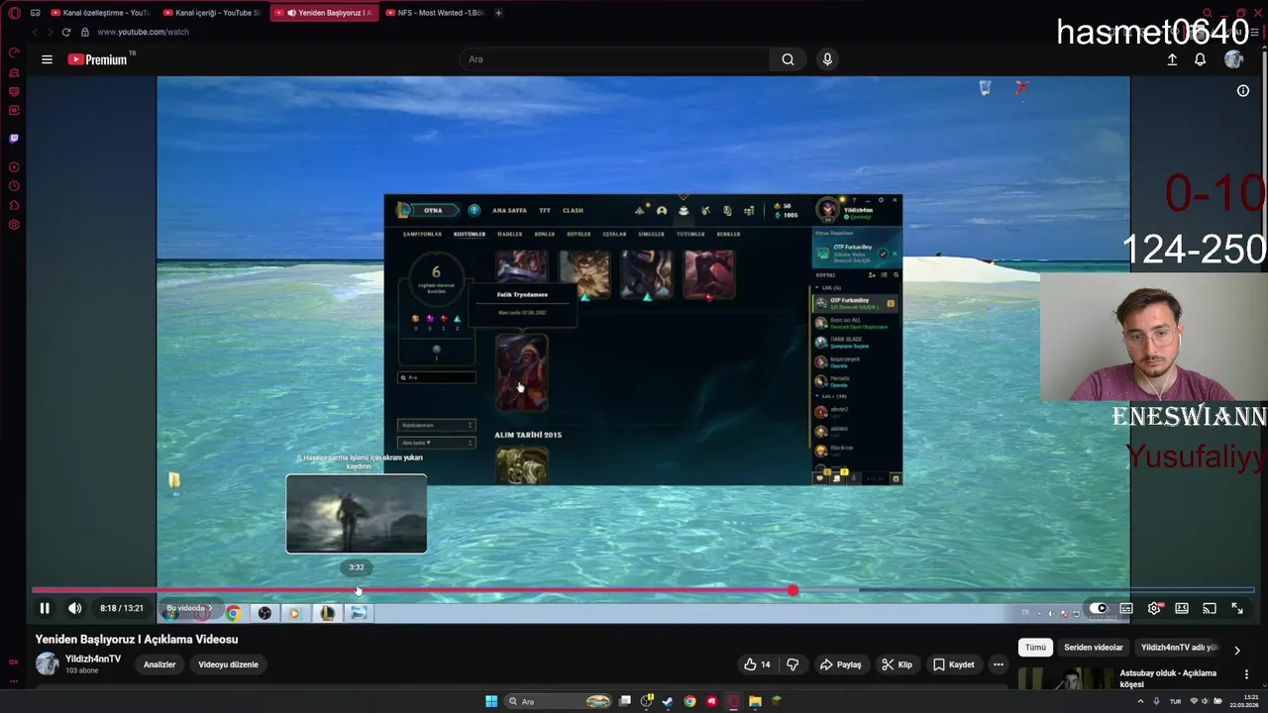Open Chrome from the Windows taskbar
Screen dimensions: 1268x713
689,701
